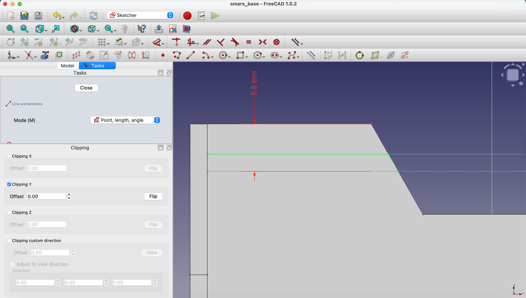The height and width of the screenshot is (298, 526).
Task: Click the create point tool icon
Action: pos(163,55)
